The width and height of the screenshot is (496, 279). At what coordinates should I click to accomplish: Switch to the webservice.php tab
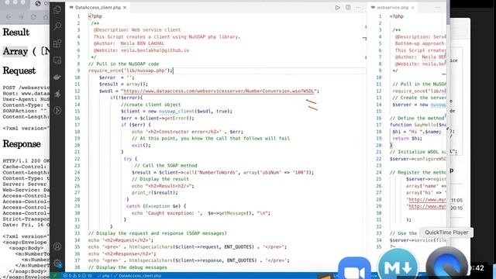coord(393,8)
